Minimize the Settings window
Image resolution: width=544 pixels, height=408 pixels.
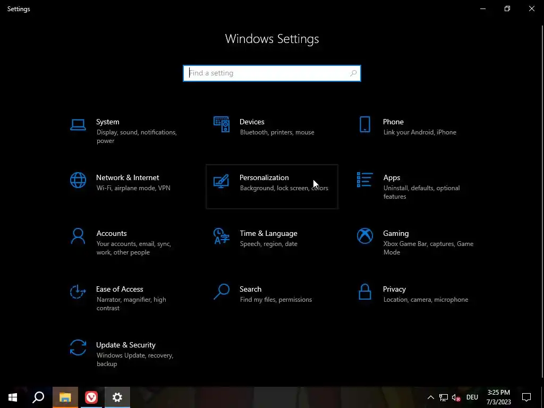[x=482, y=8]
